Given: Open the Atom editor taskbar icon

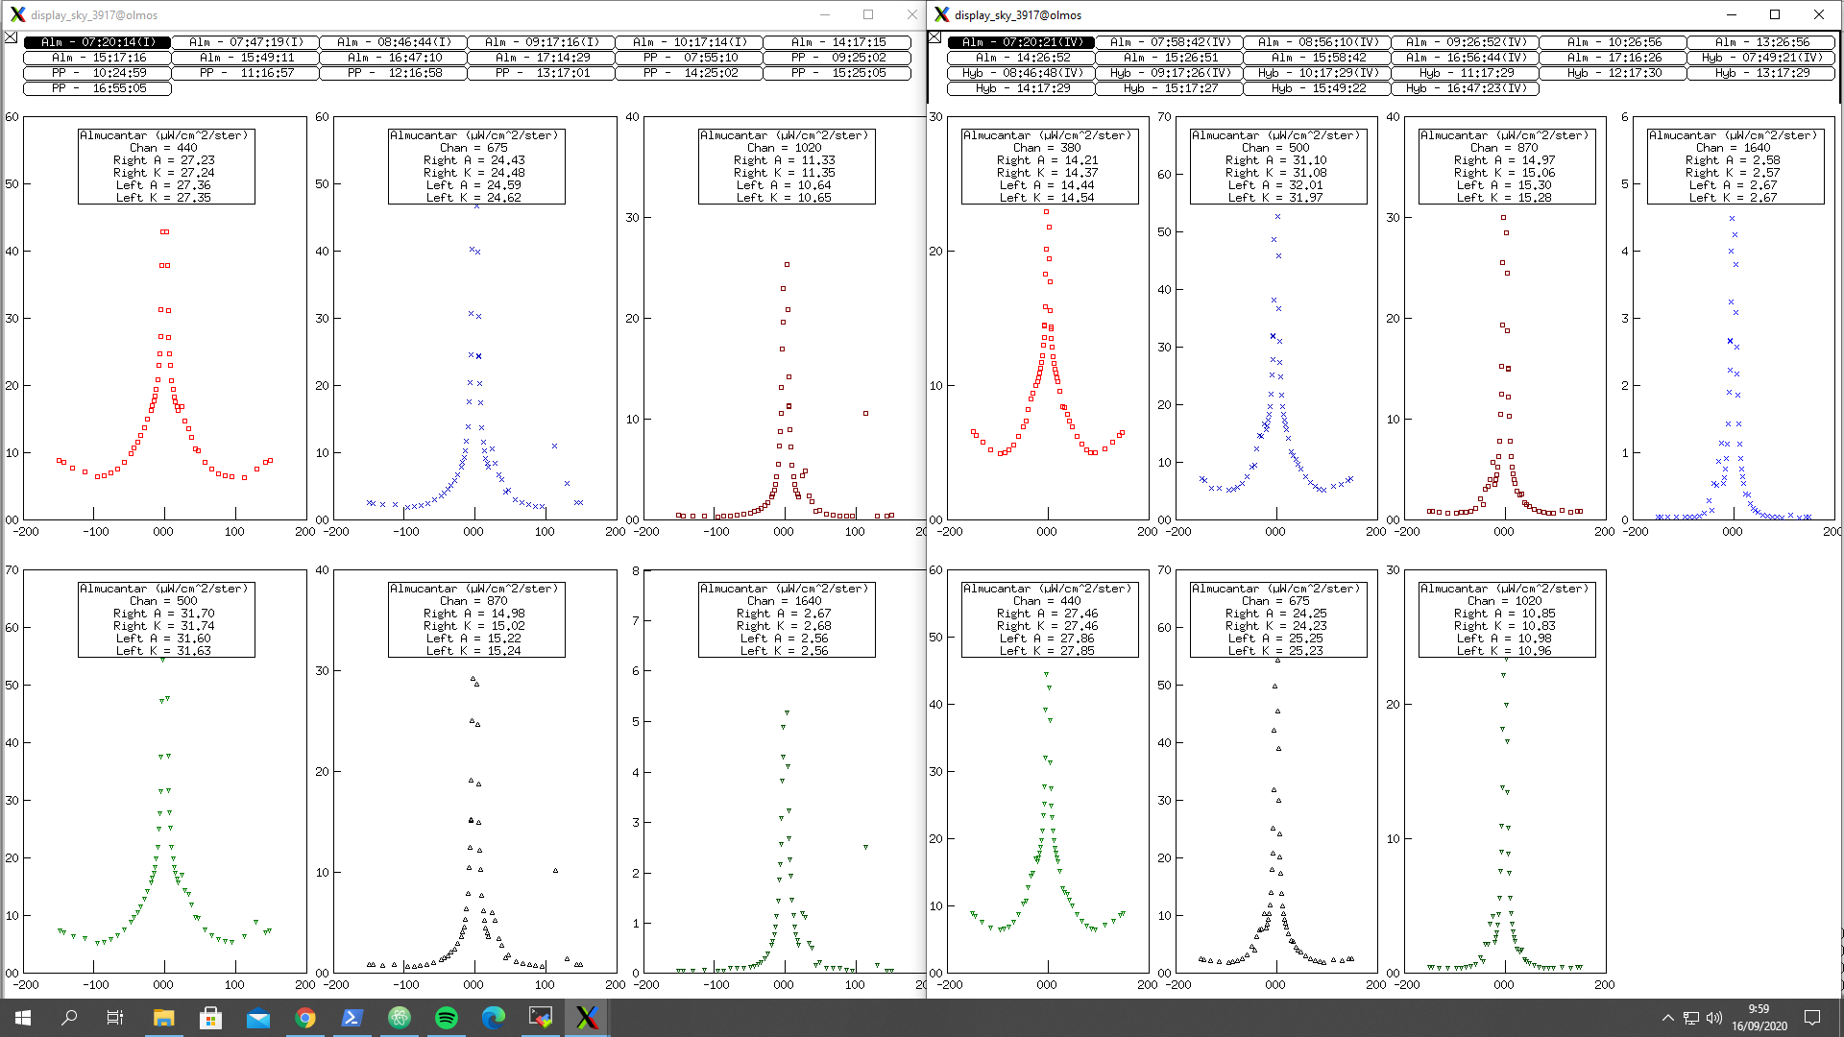Looking at the screenshot, I should [x=400, y=1018].
